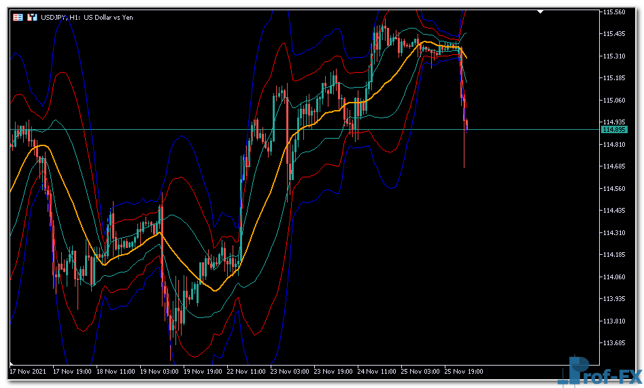The width and height of the screenshot is (644, 388).
Task: Click the 22 Nov 11:00 time label
Action: [246, 372]
